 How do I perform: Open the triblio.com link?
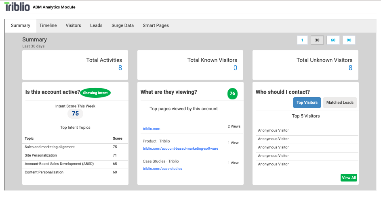(152, 129)
